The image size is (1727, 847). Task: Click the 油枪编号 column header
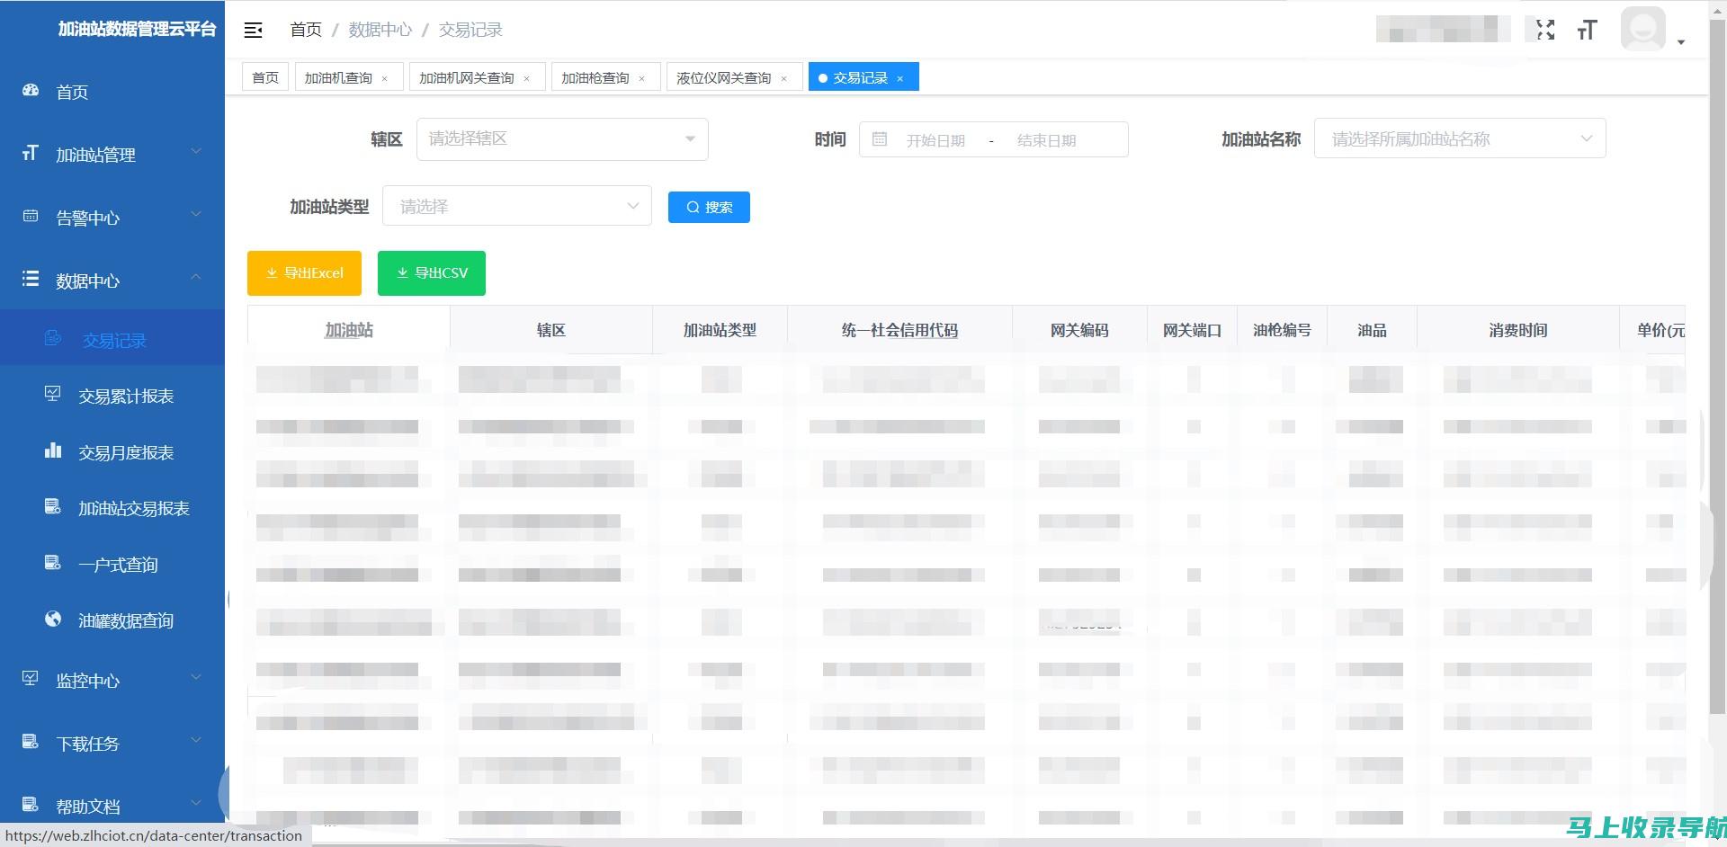1283,330
